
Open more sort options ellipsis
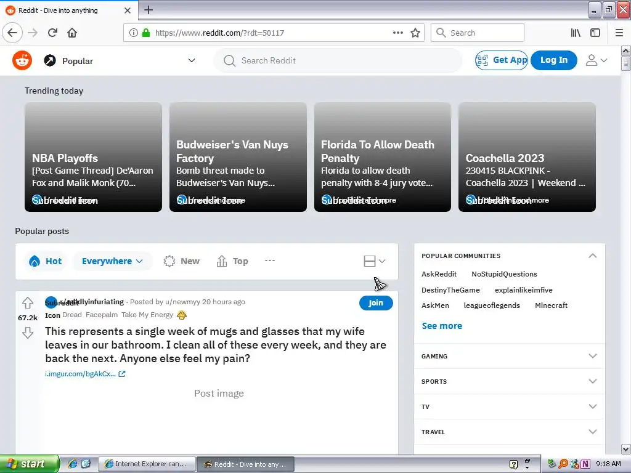[270, 261]
